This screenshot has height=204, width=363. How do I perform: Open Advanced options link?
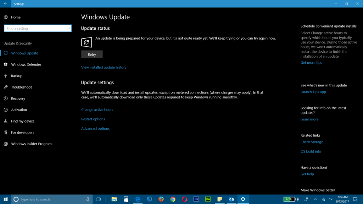point(95,129)
